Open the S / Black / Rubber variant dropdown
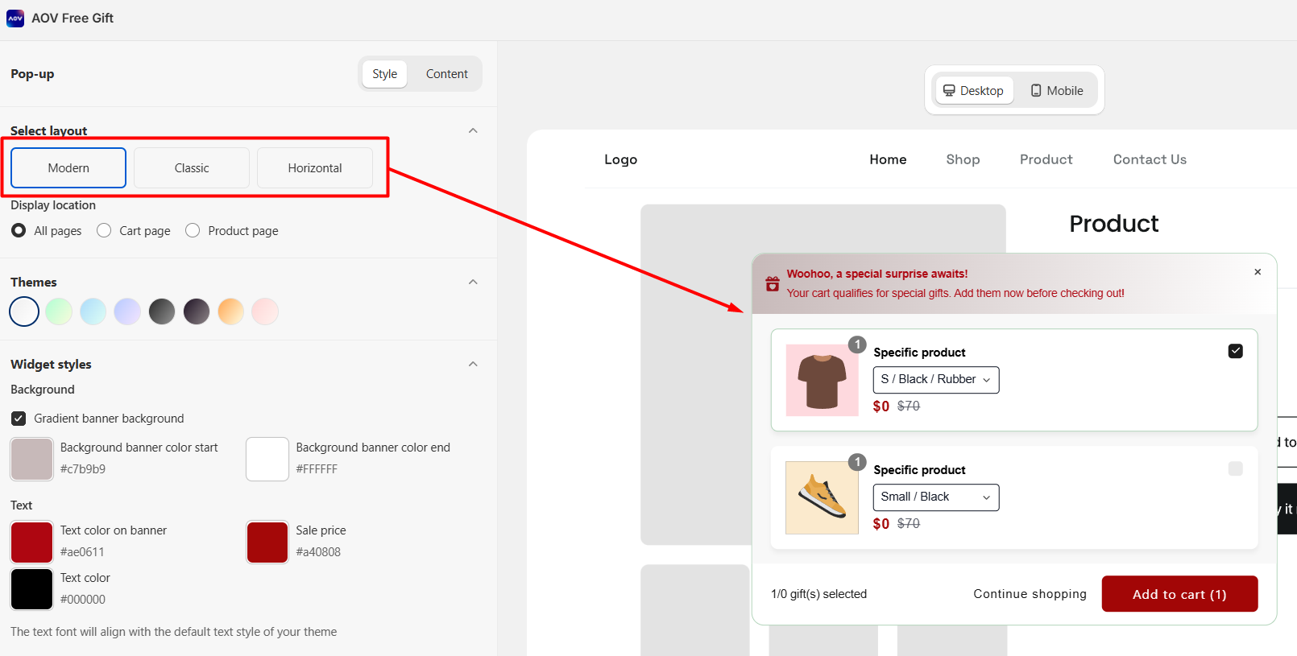Screen dimensions: 1297x656 coord(935,380)
